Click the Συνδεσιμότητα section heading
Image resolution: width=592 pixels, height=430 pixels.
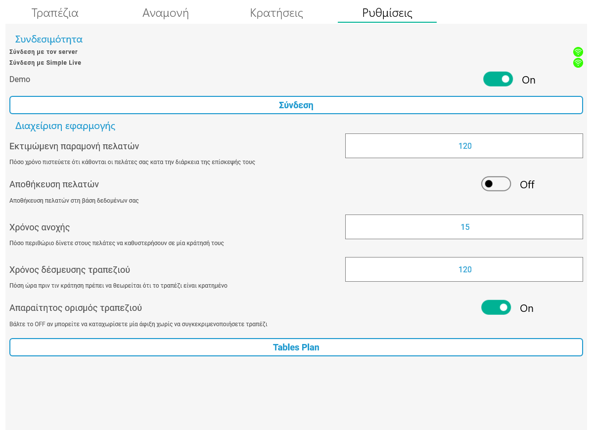click(x=48, y=39)
